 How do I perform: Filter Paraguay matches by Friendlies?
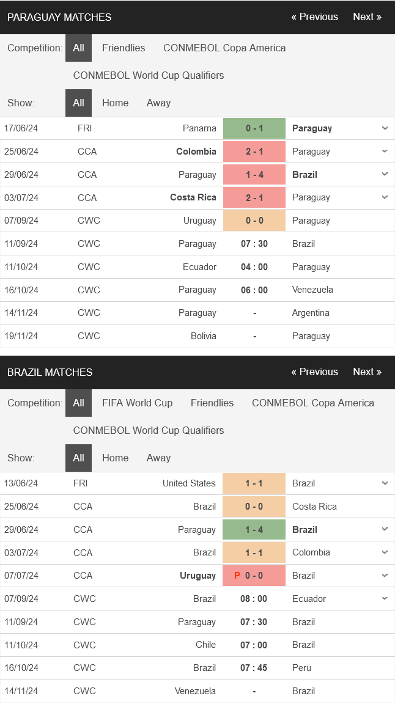click(x=124, y=48)
